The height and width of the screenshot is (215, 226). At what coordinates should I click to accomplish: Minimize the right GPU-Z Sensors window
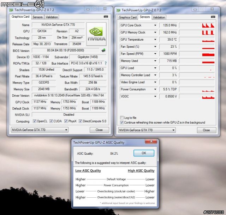[195, 10]
